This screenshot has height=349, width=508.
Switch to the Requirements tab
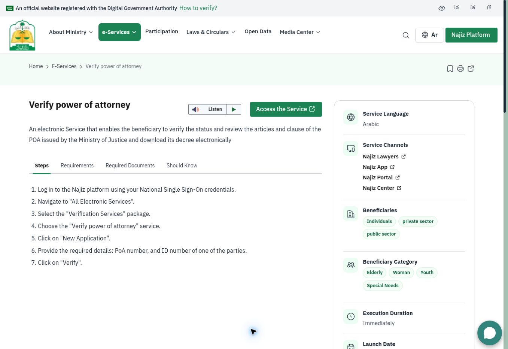[x=77, y=166]
